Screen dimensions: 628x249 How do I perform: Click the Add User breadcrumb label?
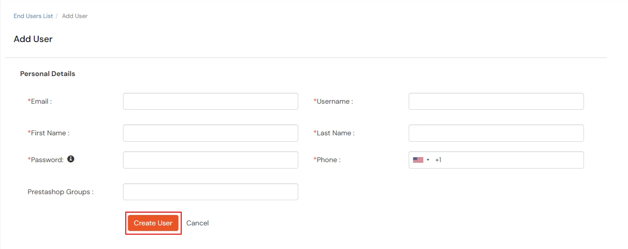pyautogui.click(x=75, y=16)
